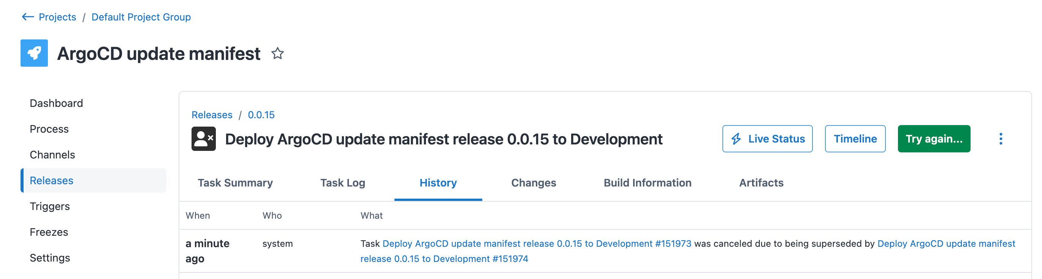This screenshot has width=1042, height=279.
Task: Open release 0.0.15 breadcrumb link
Action: click(261, 115)
